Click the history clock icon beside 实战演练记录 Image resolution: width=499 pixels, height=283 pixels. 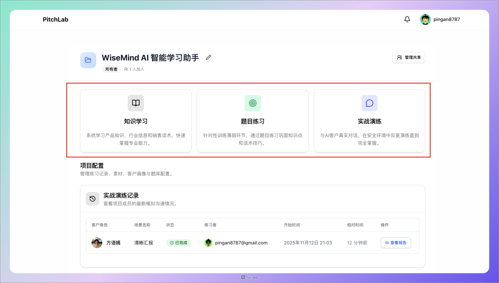[92, 199]
